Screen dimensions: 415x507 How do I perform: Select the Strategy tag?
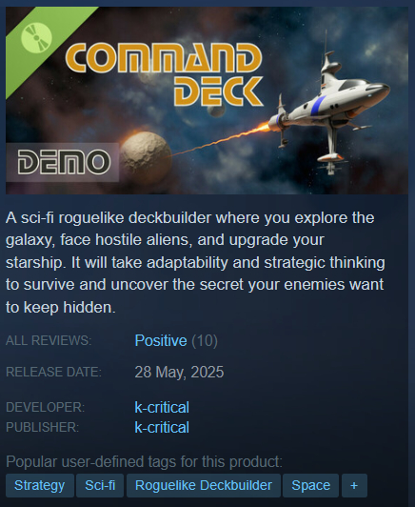[x=40, y=485]
